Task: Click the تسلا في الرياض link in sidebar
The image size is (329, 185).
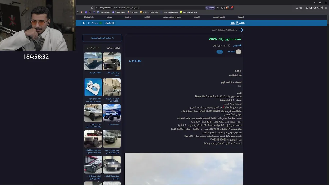Action: 93,48
